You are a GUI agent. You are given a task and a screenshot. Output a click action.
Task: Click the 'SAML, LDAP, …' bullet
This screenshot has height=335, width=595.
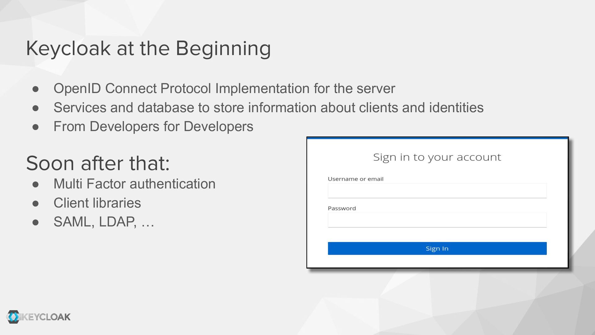(x=104, y=222)
